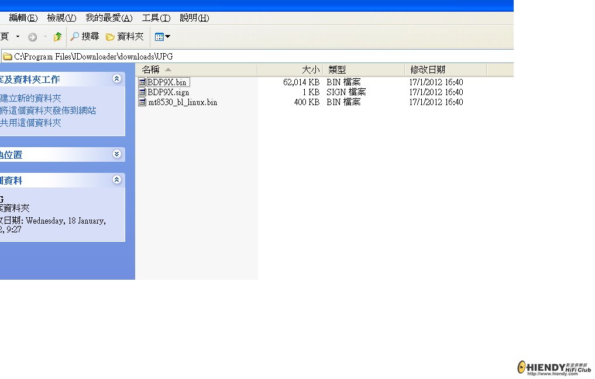Click the 資料夾工作 panel header title
Image resolution: width=595 pixels, height=379 pixels.
30,79
